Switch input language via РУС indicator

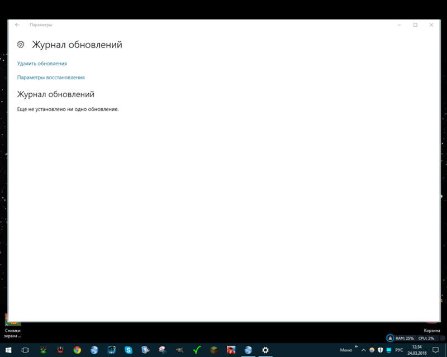(x=399, y=350)
